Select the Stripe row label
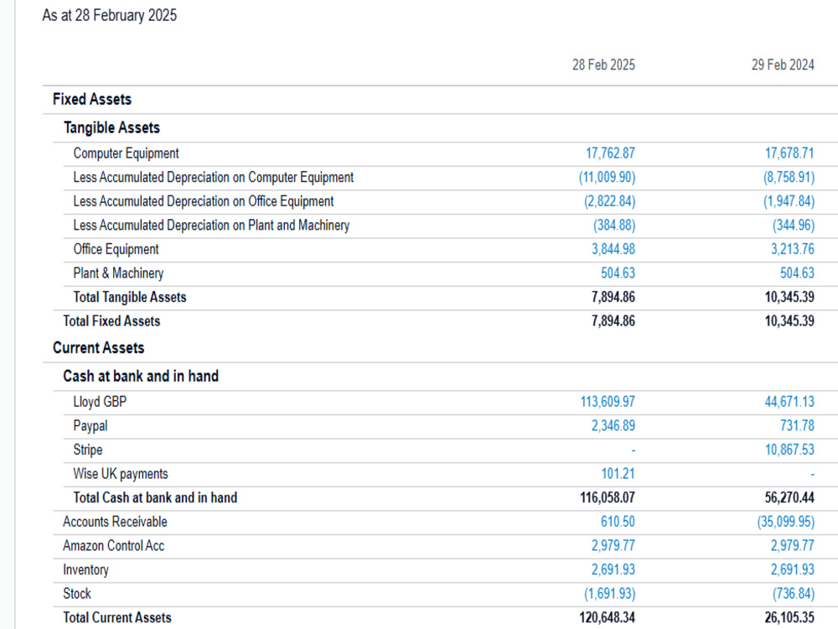The width and height of the screenshot is (838, 629). [88, 450]
